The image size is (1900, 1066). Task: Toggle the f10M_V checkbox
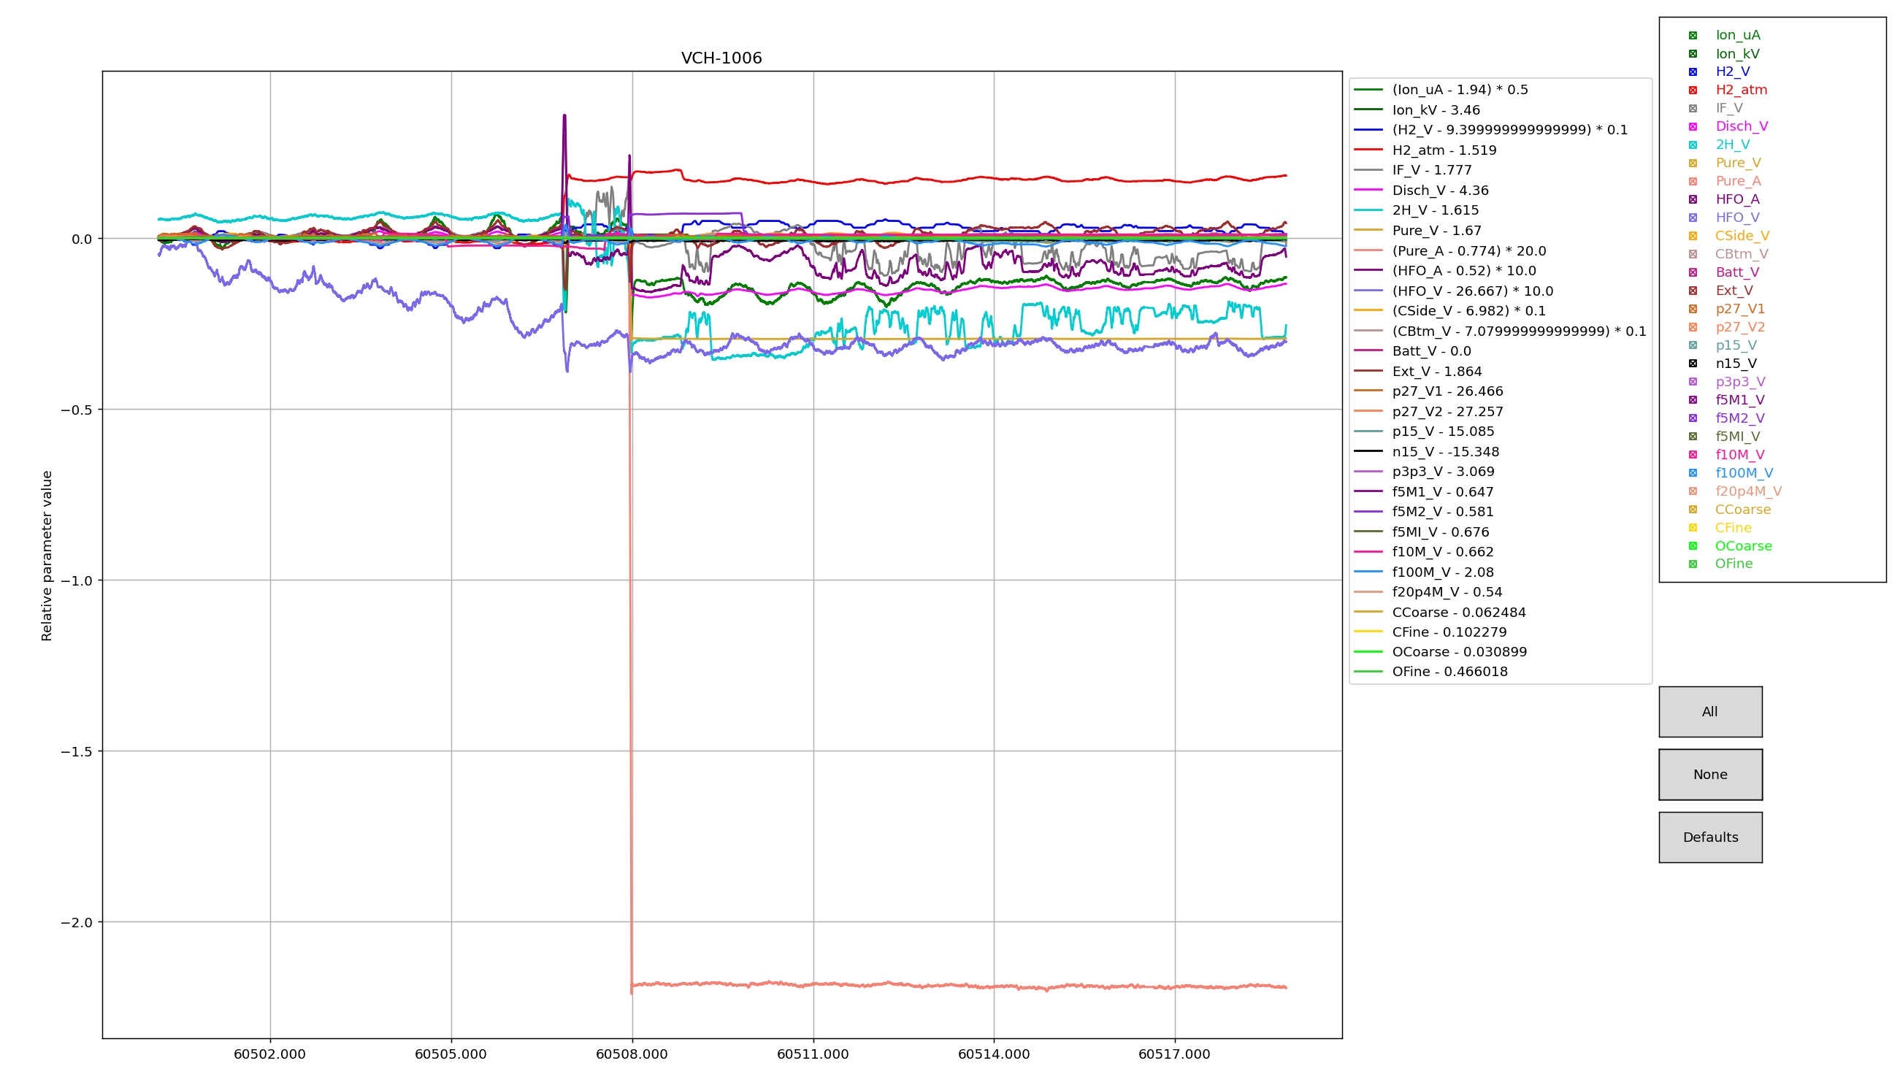(x=1693, y=454)
